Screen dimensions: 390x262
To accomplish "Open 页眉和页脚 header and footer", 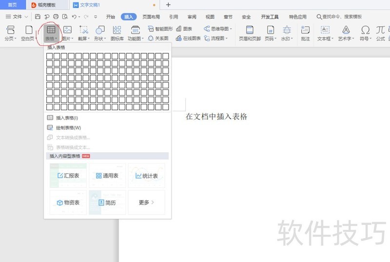I will (250, 33).
